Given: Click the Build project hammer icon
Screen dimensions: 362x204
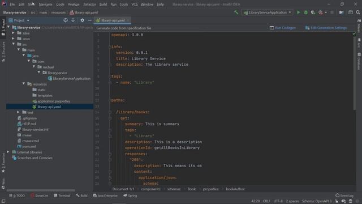Looking at the screenshot, I should click(236, 12).
